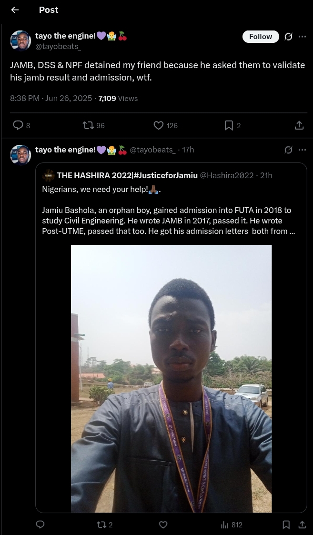Repost the main post with 96 reposts

tap(88, 125)
